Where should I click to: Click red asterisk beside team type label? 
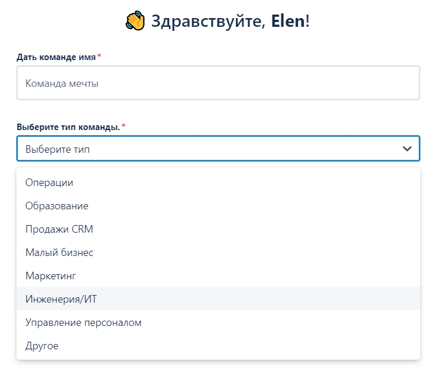123,126
